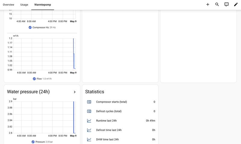Click the Defrost cycles counter icon
241x144 pixels.
(x=89, y=111)
